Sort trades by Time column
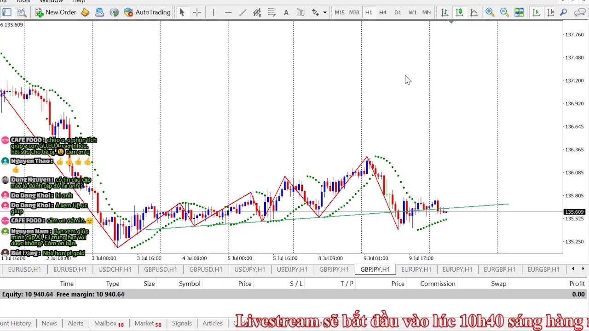Screen dimensions: 589x331 [67, 284]
